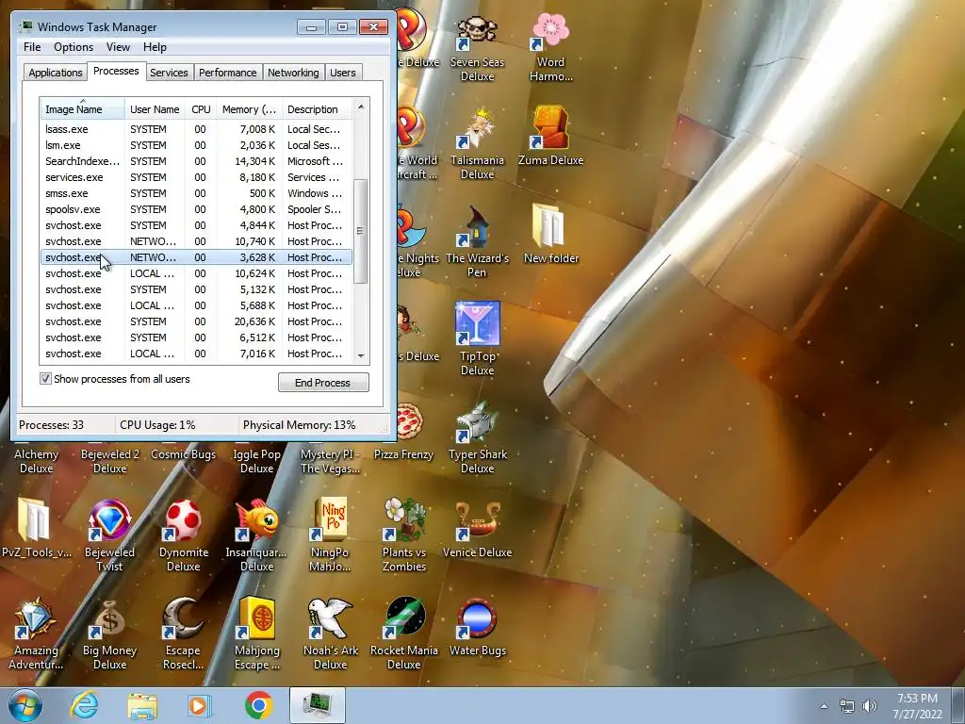Select the Venice Deluxe shortcut

pos(477,530)
